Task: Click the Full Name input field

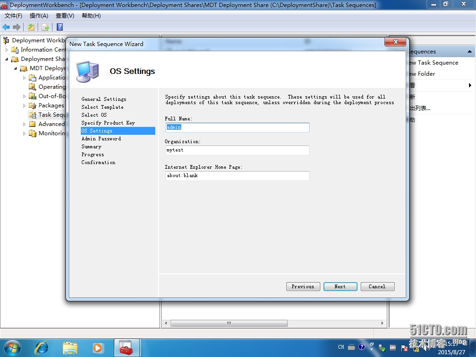Action: pyautogui.click(x=238, y=127)
